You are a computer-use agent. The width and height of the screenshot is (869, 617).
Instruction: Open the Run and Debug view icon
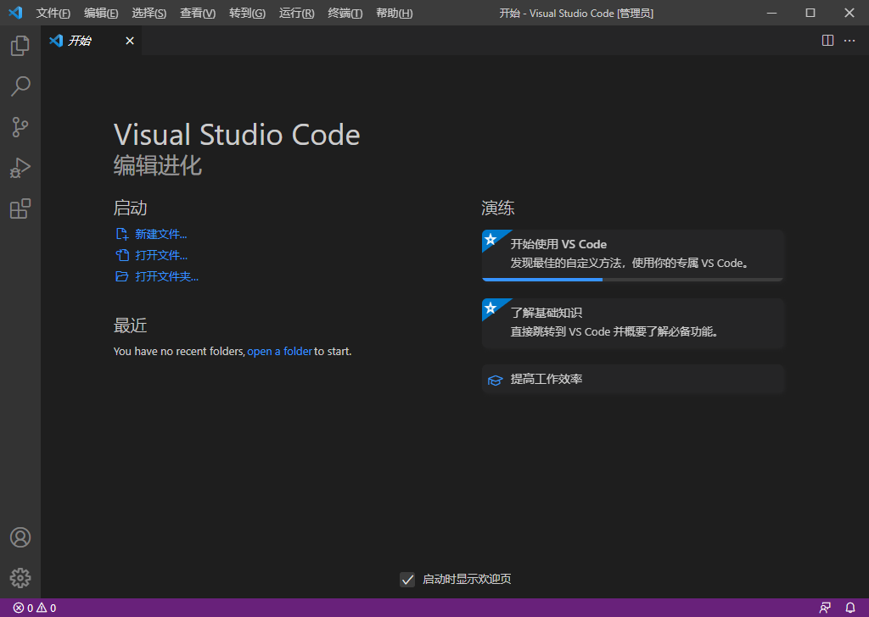click(x=20, y=168)
